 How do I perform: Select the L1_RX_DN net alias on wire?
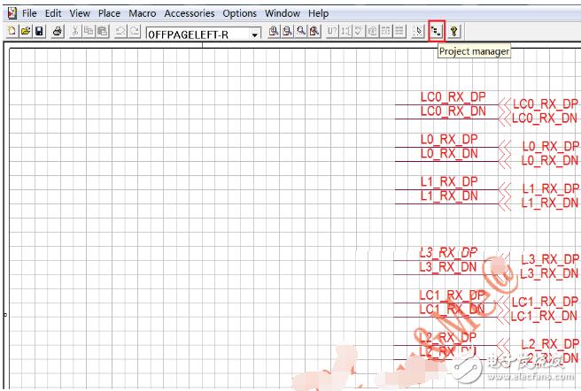point(449,195)
